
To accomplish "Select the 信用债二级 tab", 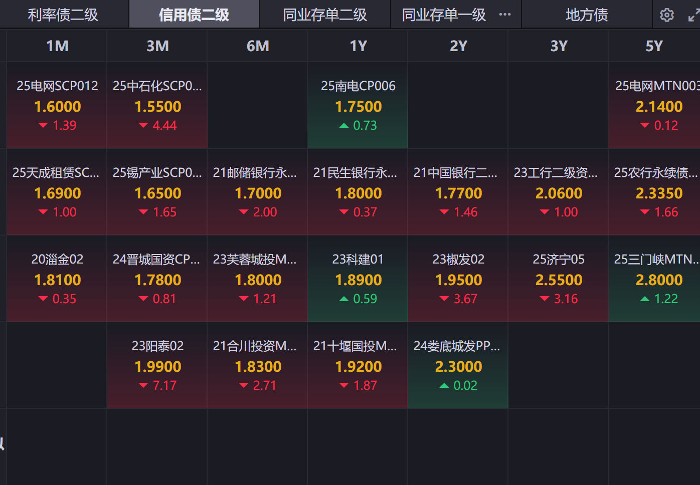I will (x=194, y=15).
